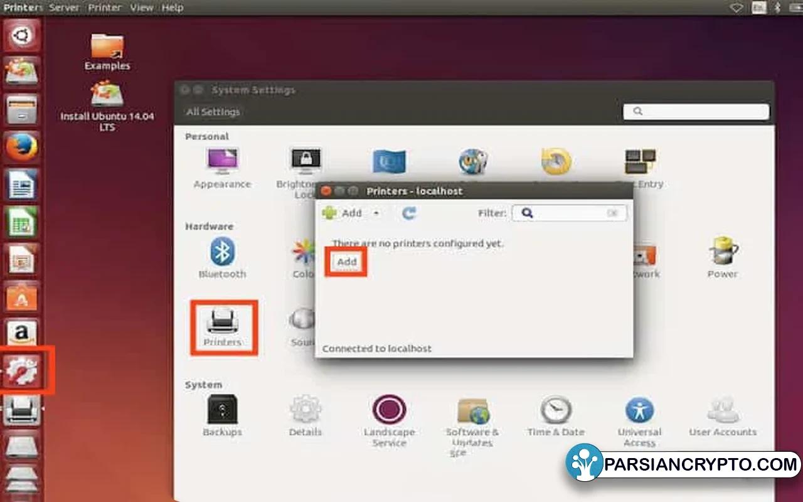Open the Server menu

coord(63,8)
